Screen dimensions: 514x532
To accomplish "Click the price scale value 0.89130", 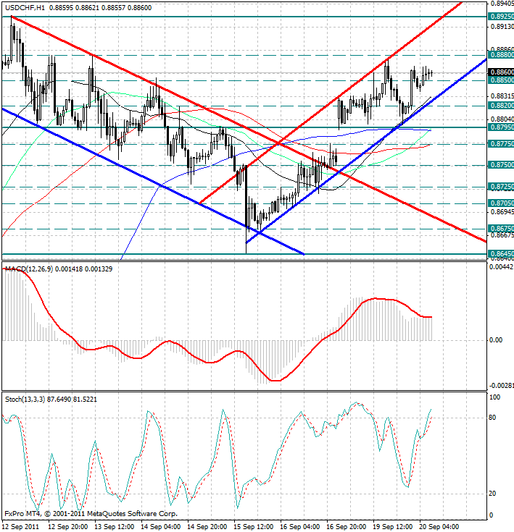I will pos(502,27).
